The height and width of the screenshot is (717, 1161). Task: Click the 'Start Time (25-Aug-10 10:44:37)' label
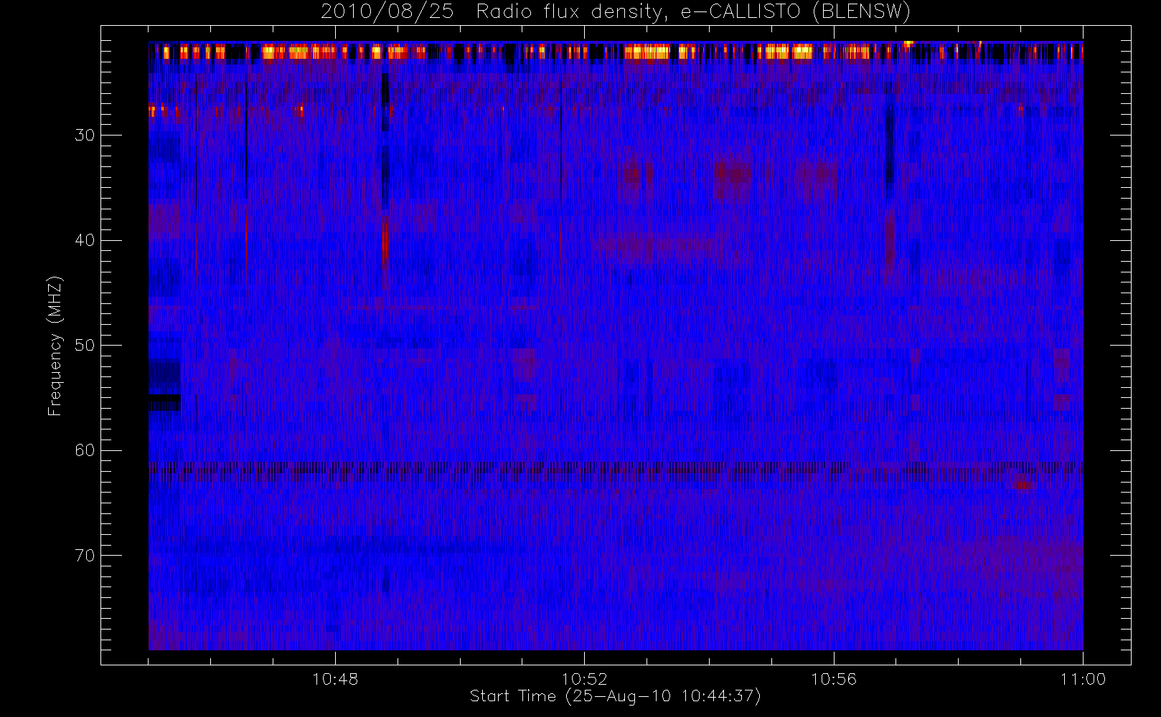615,696
